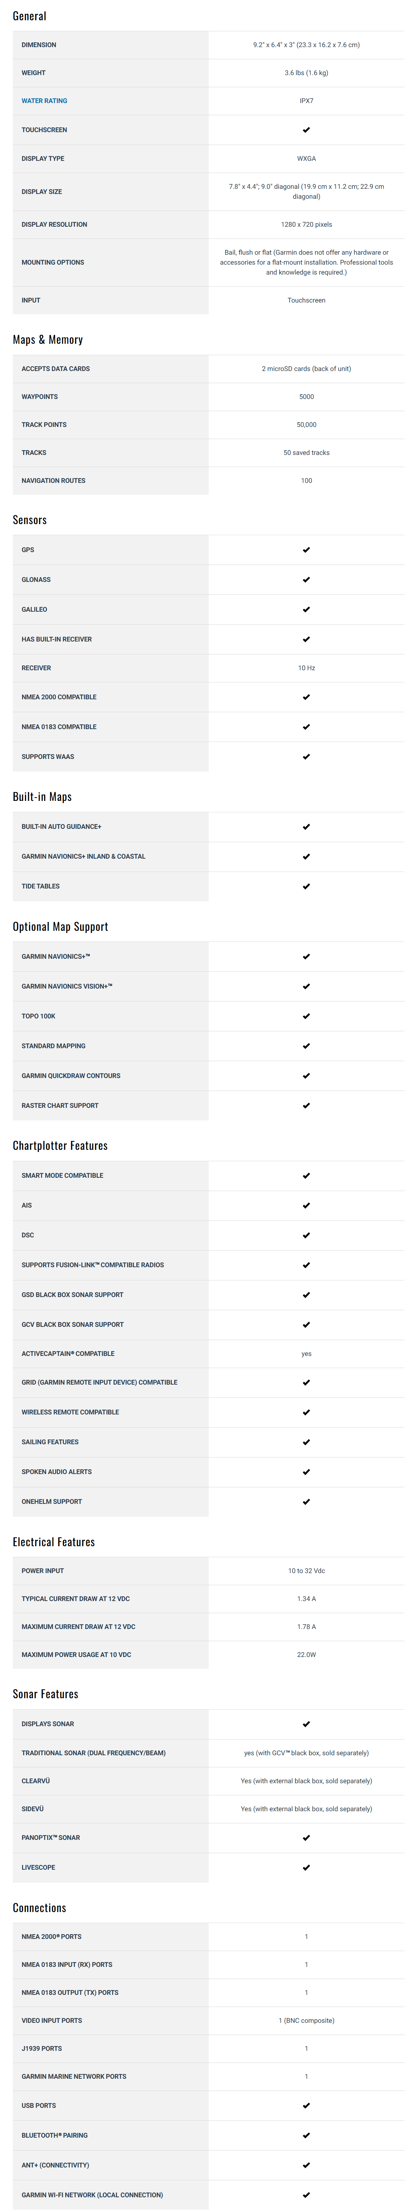This screenshot has height=2212, width=406.
Task: Click the 10 to 32 Vdc power value
Action: pos(307,1570)
